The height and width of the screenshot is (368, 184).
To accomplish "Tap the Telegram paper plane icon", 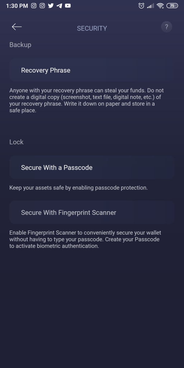I will 59,6.
